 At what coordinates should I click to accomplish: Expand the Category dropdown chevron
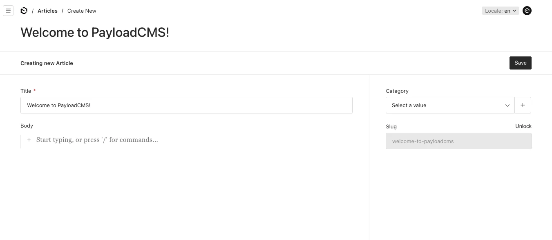click(507, 105)
